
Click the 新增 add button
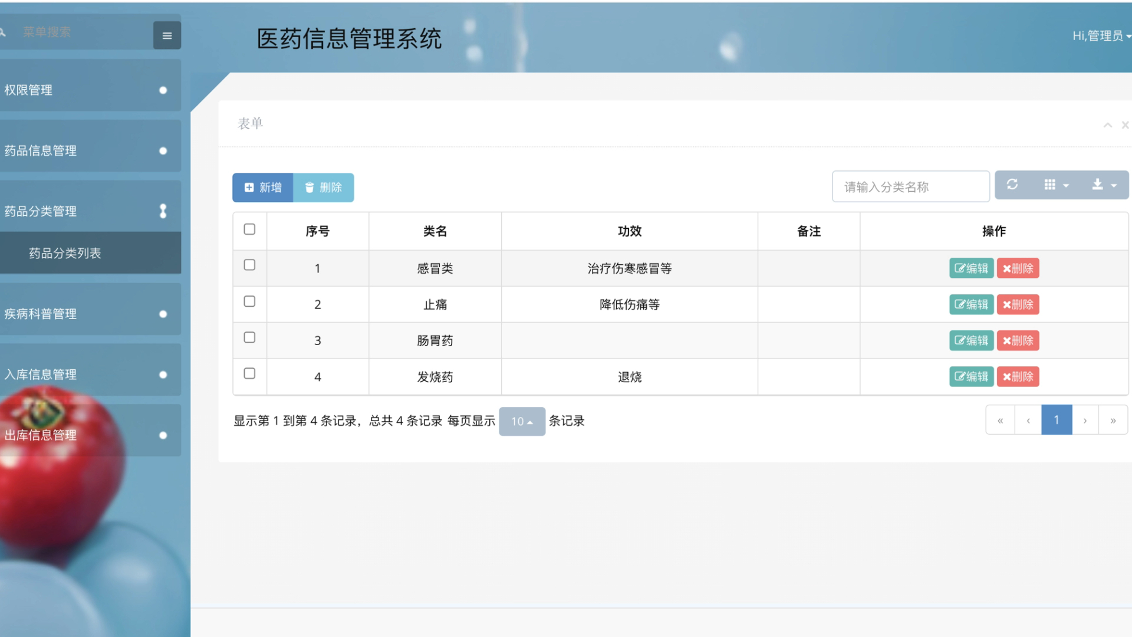pyautogui.click(x=263, y=188)
